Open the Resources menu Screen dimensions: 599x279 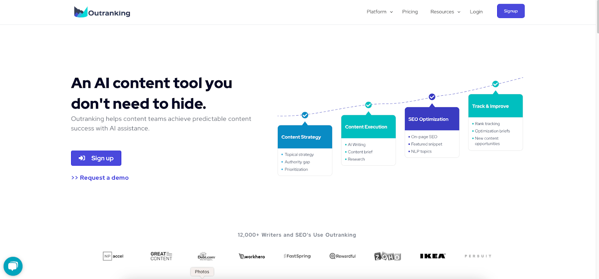pyautogui.click(x=442, y=12)
